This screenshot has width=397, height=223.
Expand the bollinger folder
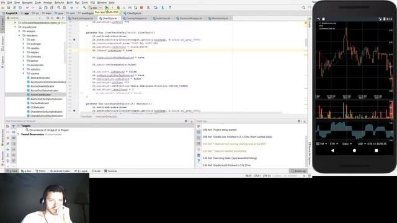(24, 44)
